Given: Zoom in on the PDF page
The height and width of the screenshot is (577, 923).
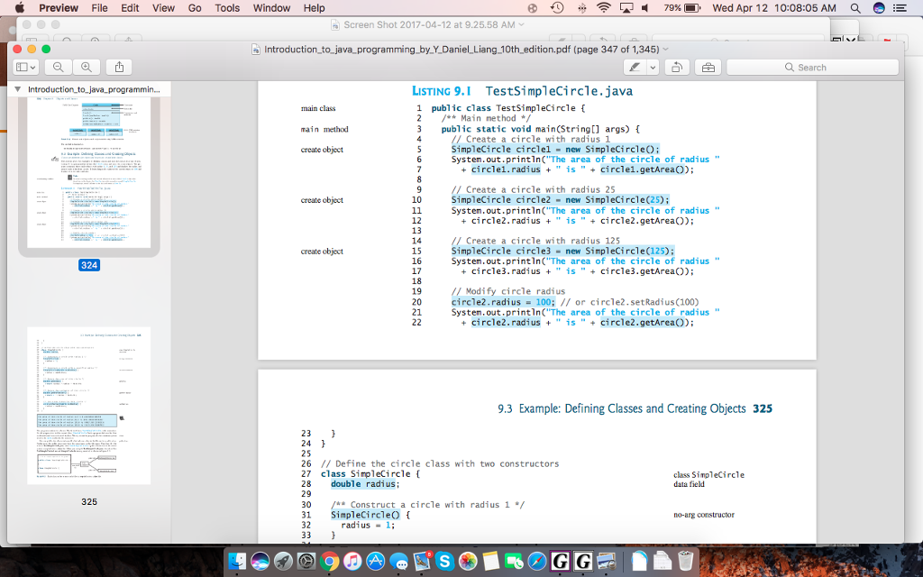Looking at the screenshot, I should tap(87, 66).
